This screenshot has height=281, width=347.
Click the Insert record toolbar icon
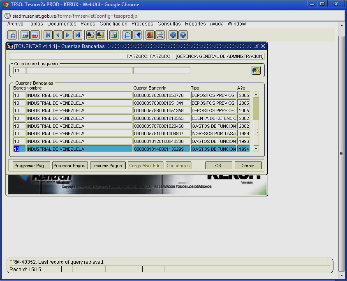click(25, 35)
